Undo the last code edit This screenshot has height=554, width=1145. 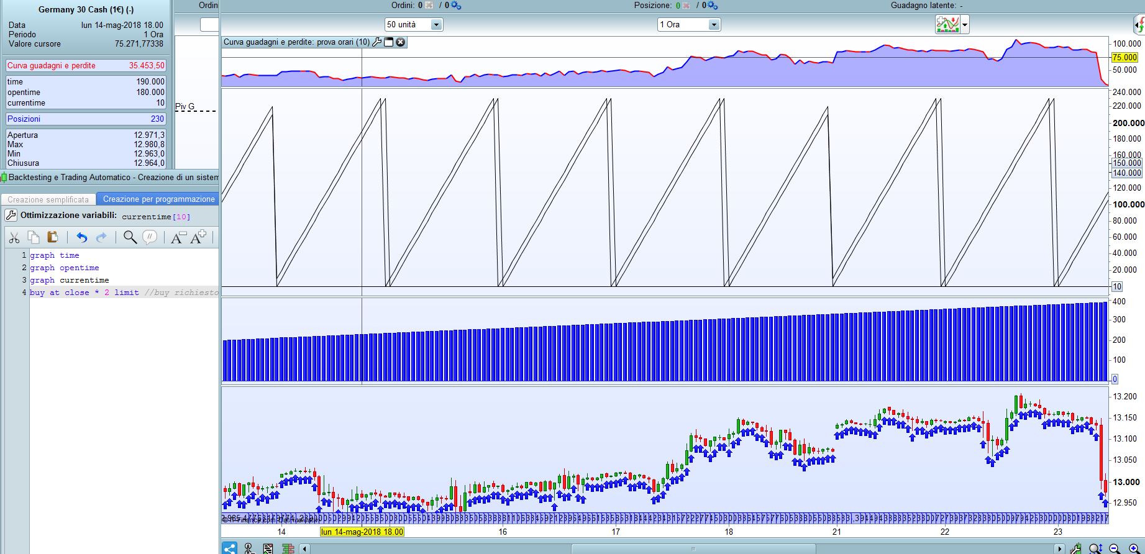[x=81, y=237]
